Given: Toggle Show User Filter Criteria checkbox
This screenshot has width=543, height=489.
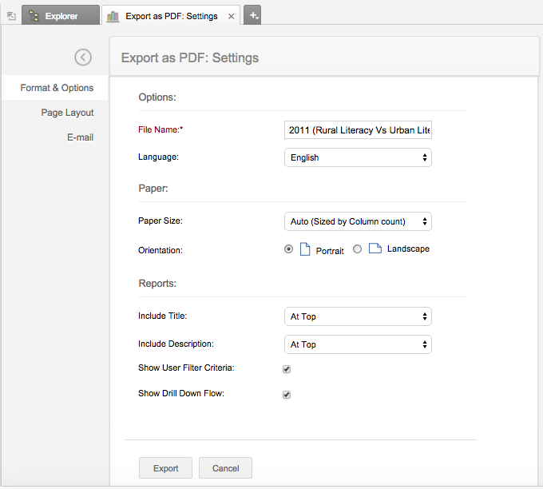Looking at the screenshot, I should (x=287, y=369).
